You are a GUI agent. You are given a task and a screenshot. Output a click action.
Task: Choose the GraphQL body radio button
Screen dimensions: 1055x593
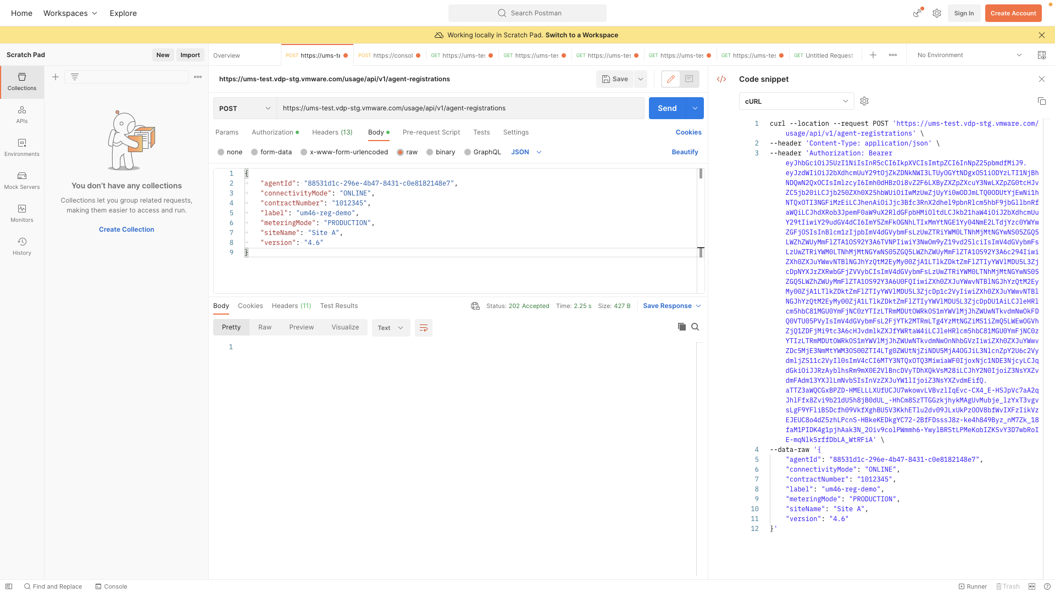pos(468,152)
